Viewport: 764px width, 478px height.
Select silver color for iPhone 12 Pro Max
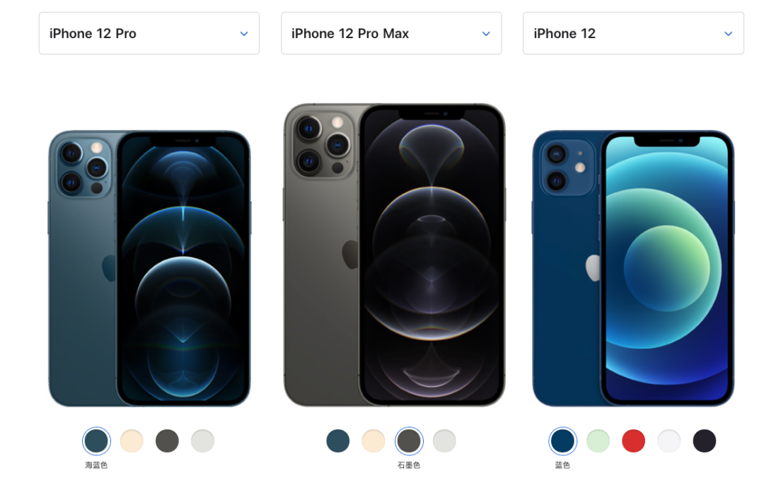444,441
